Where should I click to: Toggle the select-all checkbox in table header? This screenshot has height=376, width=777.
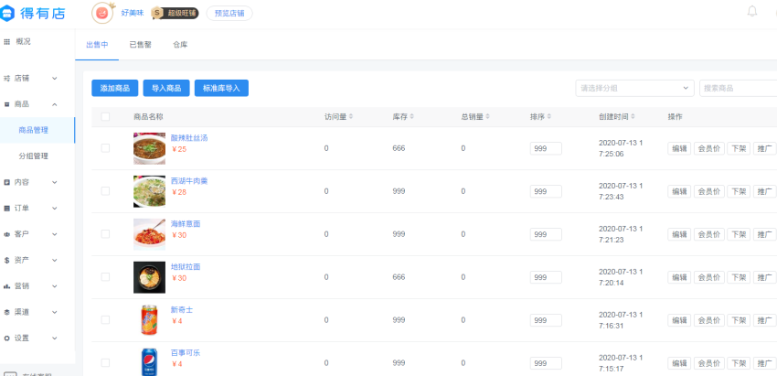point(105,117)
